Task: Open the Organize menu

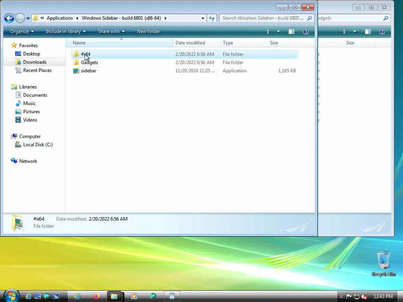Action: coord(22,31)
